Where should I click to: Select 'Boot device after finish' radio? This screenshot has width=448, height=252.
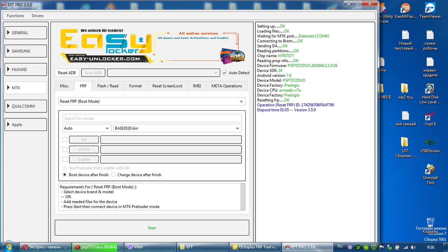[65, 175]
